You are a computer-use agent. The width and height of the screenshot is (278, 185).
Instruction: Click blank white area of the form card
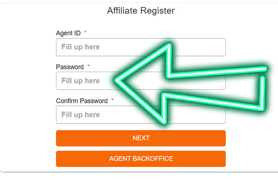click(x=28, y=92)
